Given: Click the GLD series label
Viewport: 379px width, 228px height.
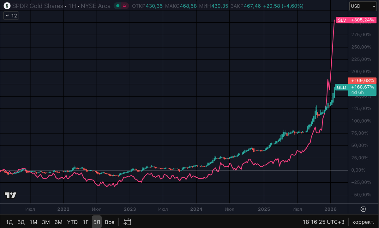Looking at the screenshot, I should [341, 87].
